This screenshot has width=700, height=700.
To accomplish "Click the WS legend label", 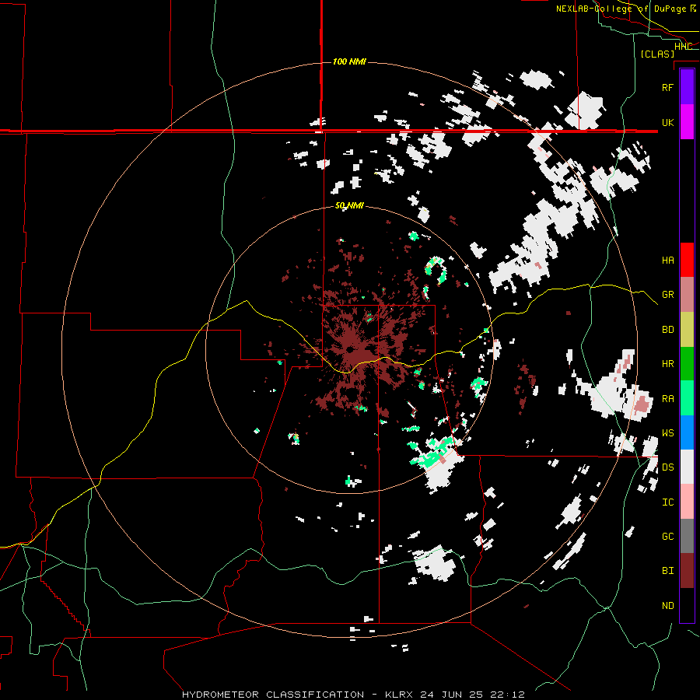I will click(667, 433).
